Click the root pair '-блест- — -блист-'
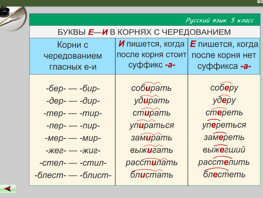The width and height of the screenshot is (263, 198). click(73, 175)
